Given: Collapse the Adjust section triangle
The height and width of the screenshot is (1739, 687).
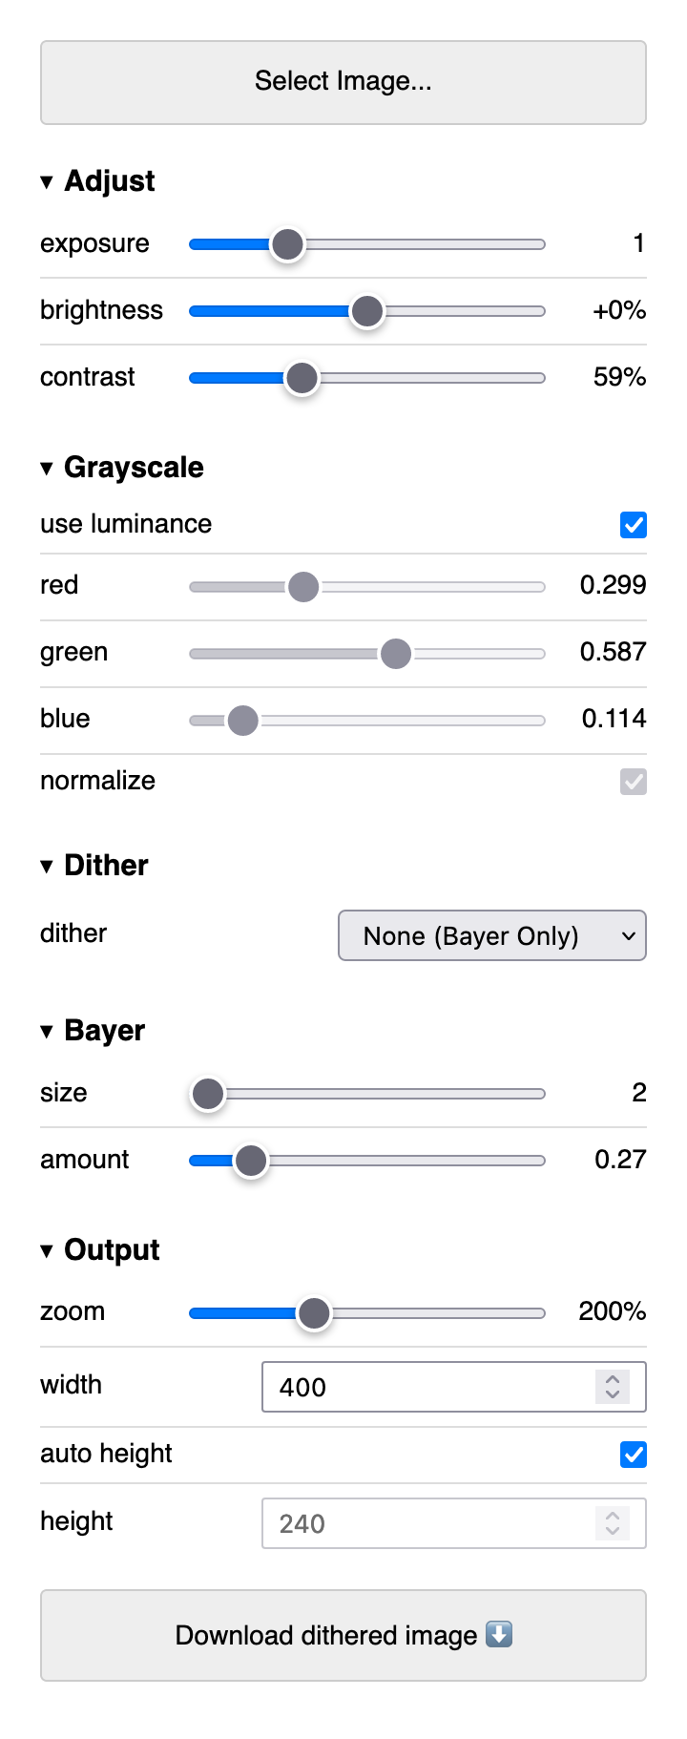Looking at the screenshot, I should tap(47, 182).
